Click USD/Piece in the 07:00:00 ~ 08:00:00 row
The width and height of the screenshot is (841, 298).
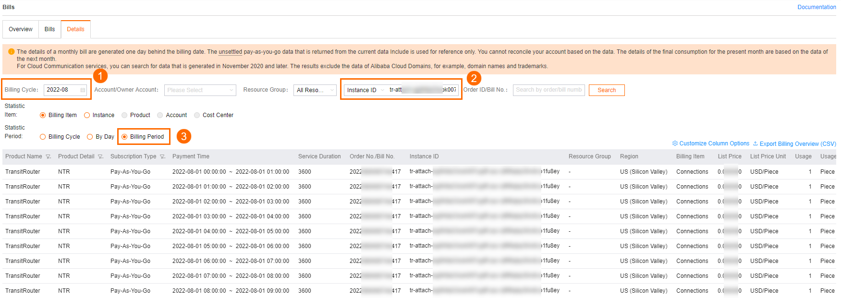tap(764, 276)
